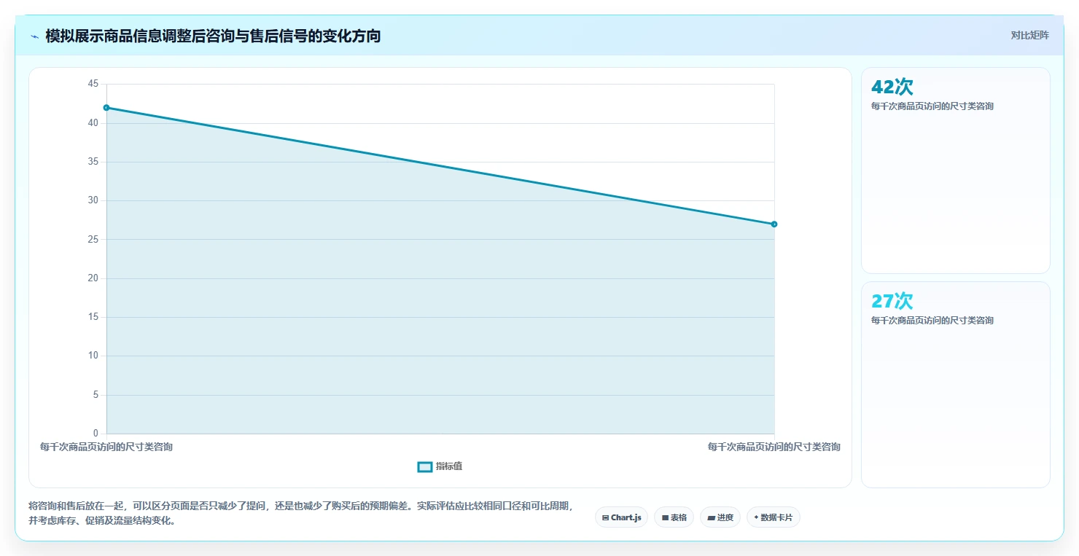Toggle the 指标值 legend swatch
1079x556 pixels.
click(425, 466)
